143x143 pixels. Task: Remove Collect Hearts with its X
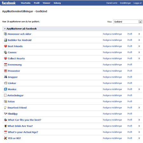pyautogui.click(x=139, y=58)
